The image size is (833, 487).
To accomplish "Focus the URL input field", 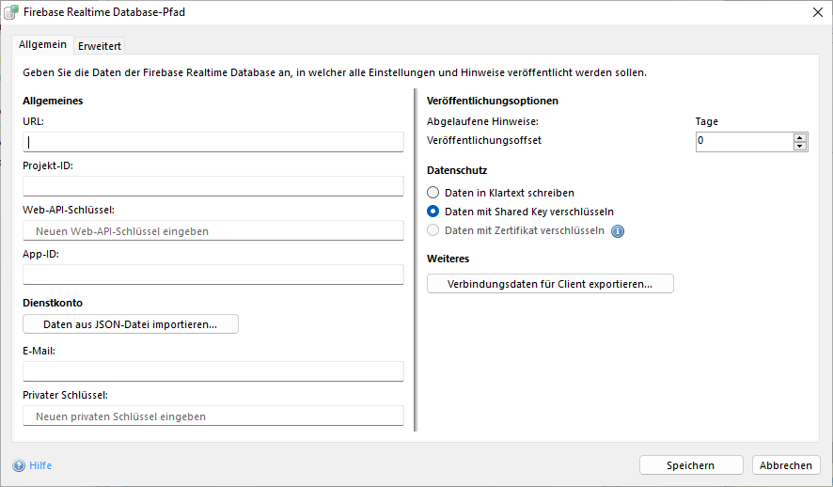I will click(213, 142).
